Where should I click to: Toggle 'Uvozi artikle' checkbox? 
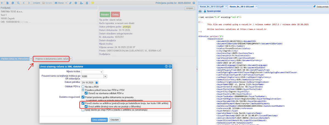pyautogui.click(x=86, y=107)
